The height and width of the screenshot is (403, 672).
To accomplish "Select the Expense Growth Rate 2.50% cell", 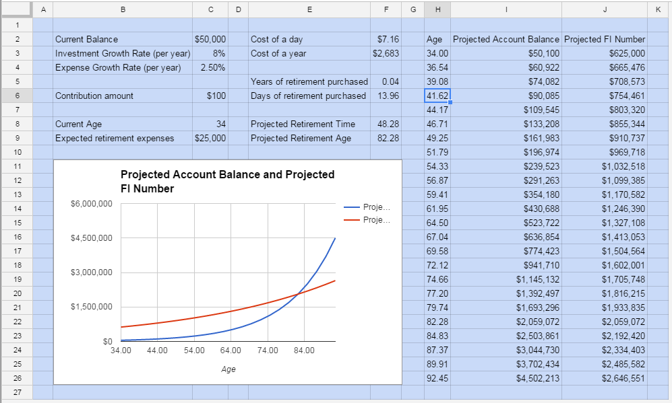I will (210, 67).
